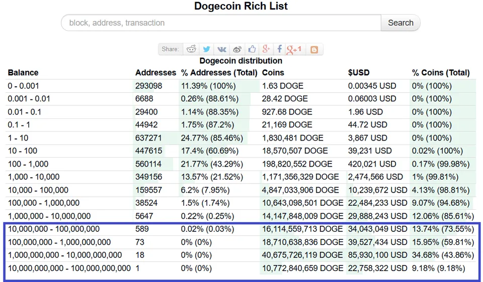Select the 10,000,000 - 100,000,000 balance cell
This screenshot has height=282, width=483.
[x=54, y=229]
